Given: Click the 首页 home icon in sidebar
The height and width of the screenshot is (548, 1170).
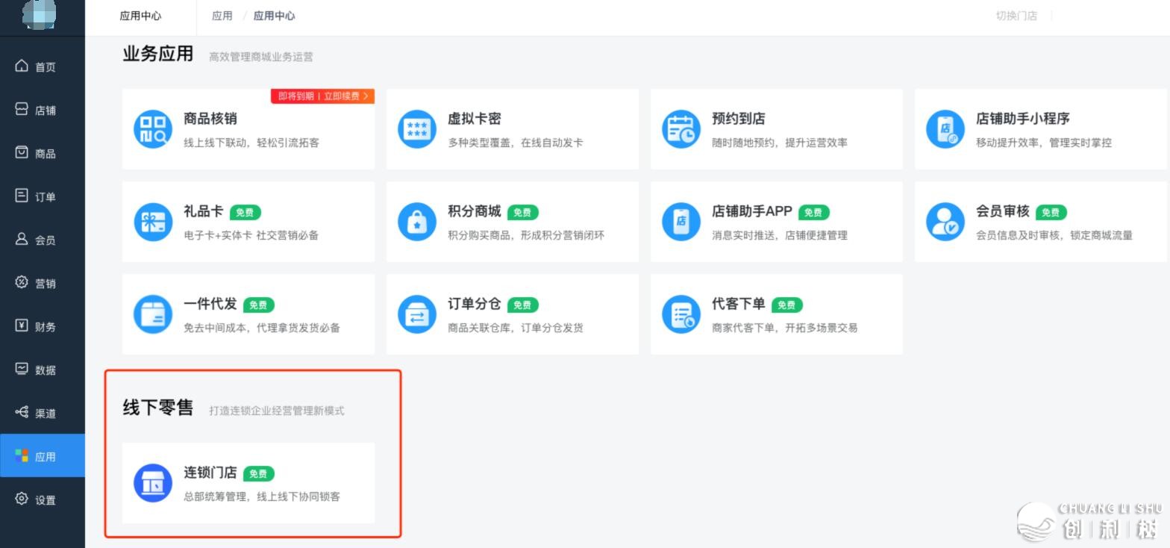Looking at the screenshot, I should tap(22, 66).
